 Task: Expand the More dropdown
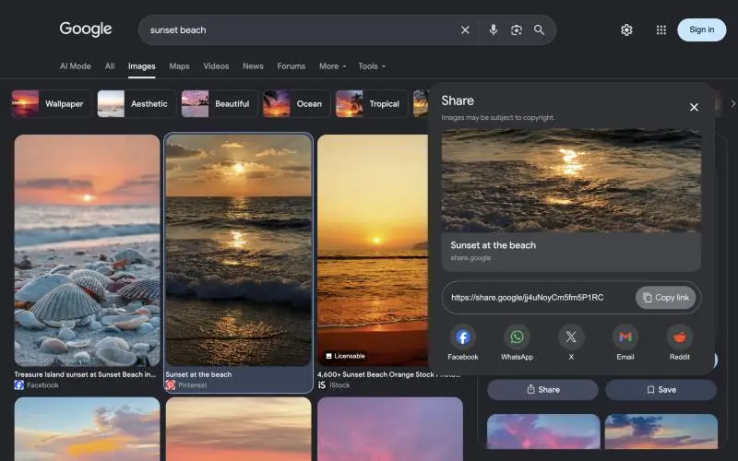(x=332, y=66)
